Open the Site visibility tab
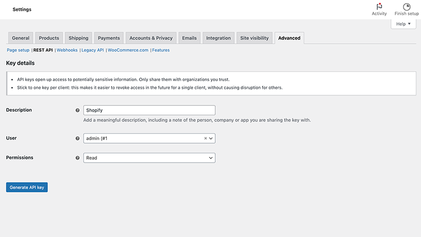Viewport: 421px width, 237px height. coord(254,38)
